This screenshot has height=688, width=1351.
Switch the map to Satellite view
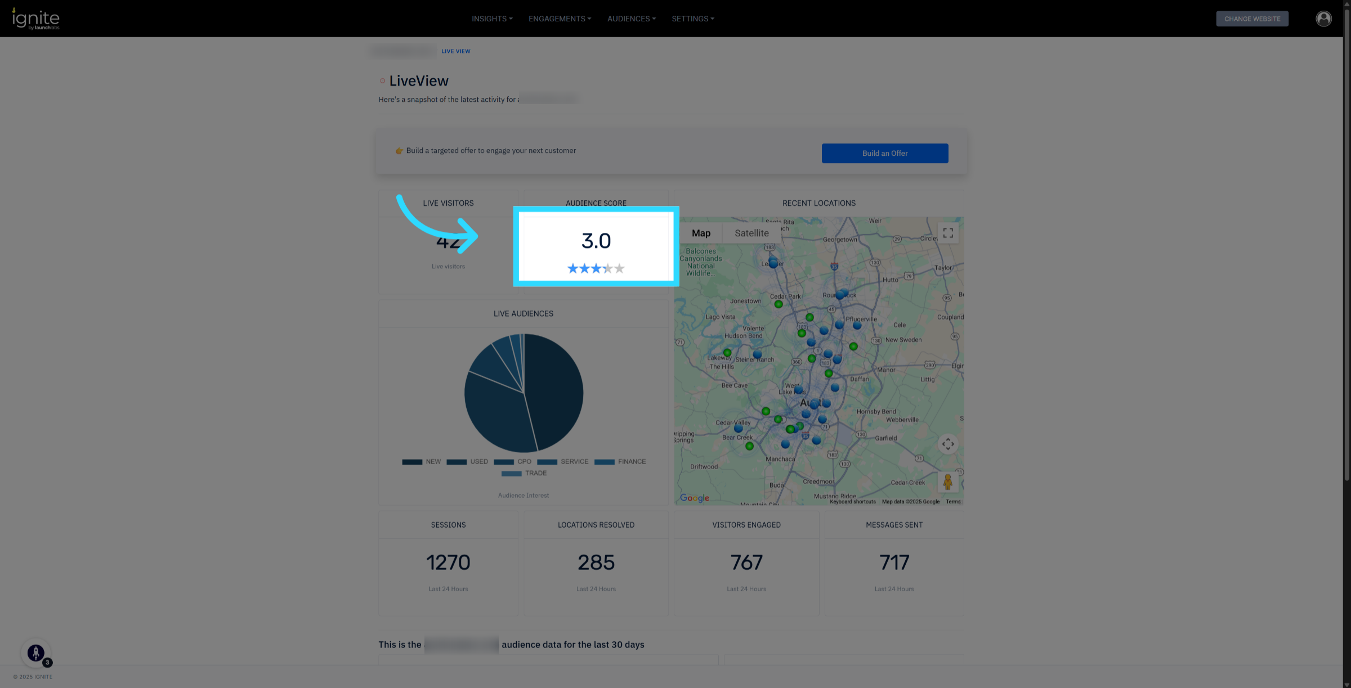[751, 233]
